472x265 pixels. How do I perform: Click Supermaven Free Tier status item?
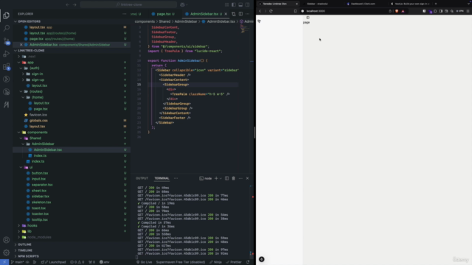pos(180,262)
